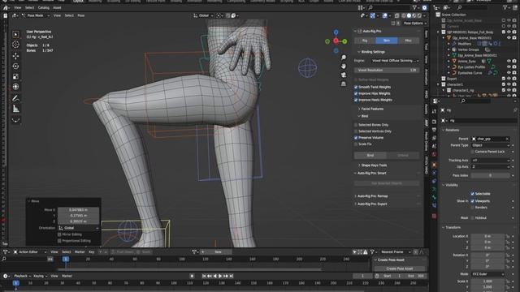This screenshot has height=292, width=520.
Task: Click the zoom magnifier viewport icon
Action: [344, 58]
